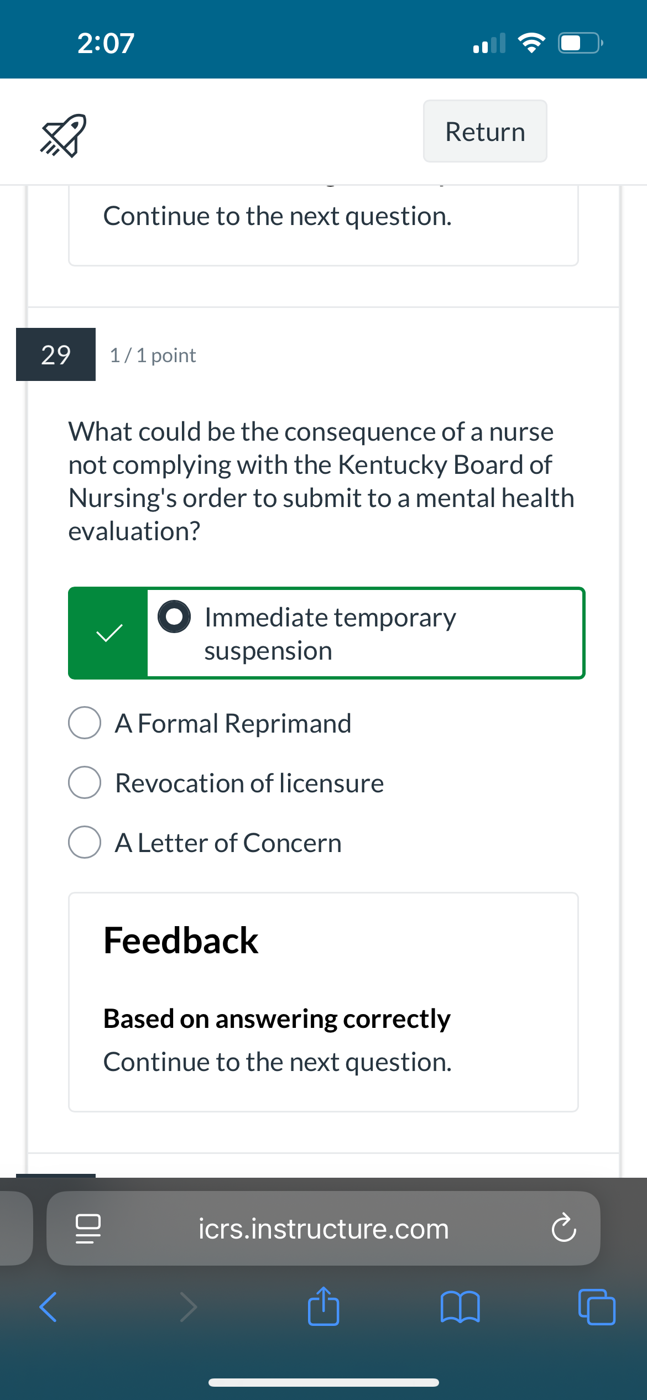
Task: Tap the icrs.instructure.com address field
Action: pos(323,1228)
